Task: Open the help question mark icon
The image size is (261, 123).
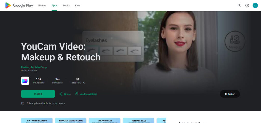Action: [247, 5]
